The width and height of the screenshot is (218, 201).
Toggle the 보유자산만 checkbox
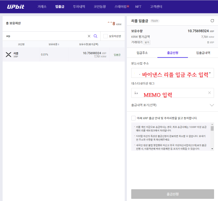point(106,36)
